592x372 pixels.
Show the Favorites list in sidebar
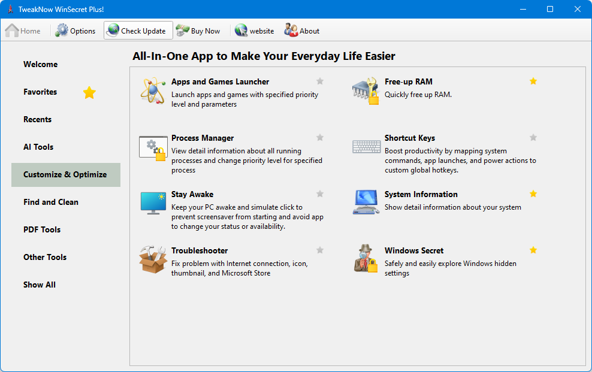pyautogui.click(x=40, y=92)
